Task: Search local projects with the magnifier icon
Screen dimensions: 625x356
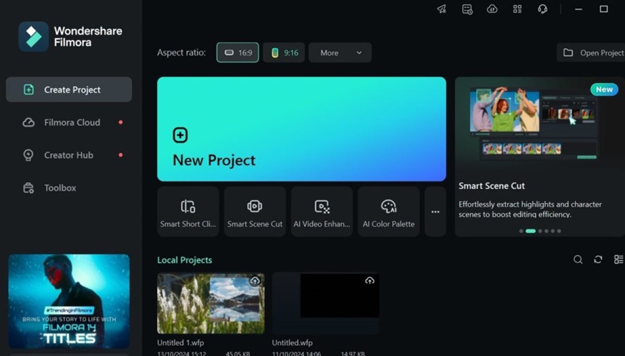Action: 578,259
